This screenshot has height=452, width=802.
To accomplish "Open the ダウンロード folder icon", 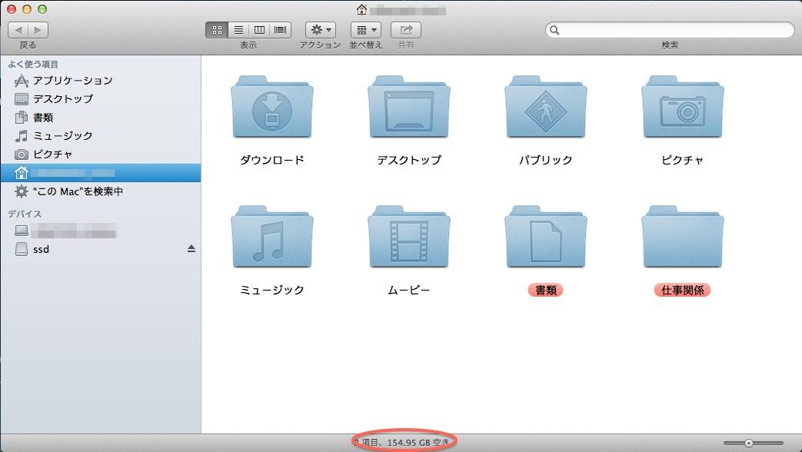I will pyautogui.click(x=271, y=108).
